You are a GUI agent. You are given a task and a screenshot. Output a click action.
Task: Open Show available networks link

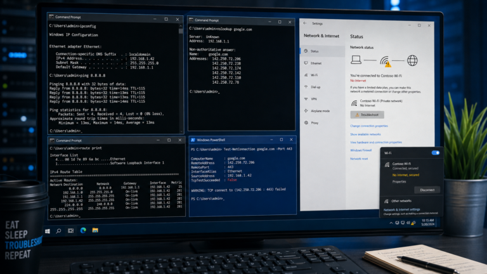coord(365,134)
